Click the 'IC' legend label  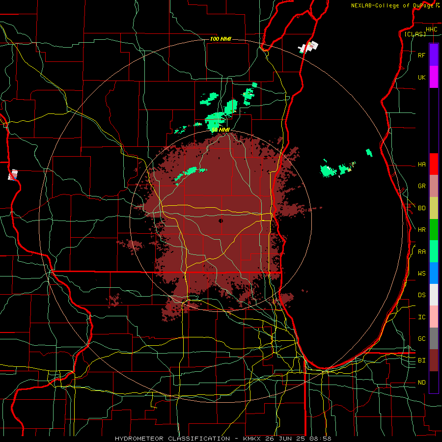421,317
